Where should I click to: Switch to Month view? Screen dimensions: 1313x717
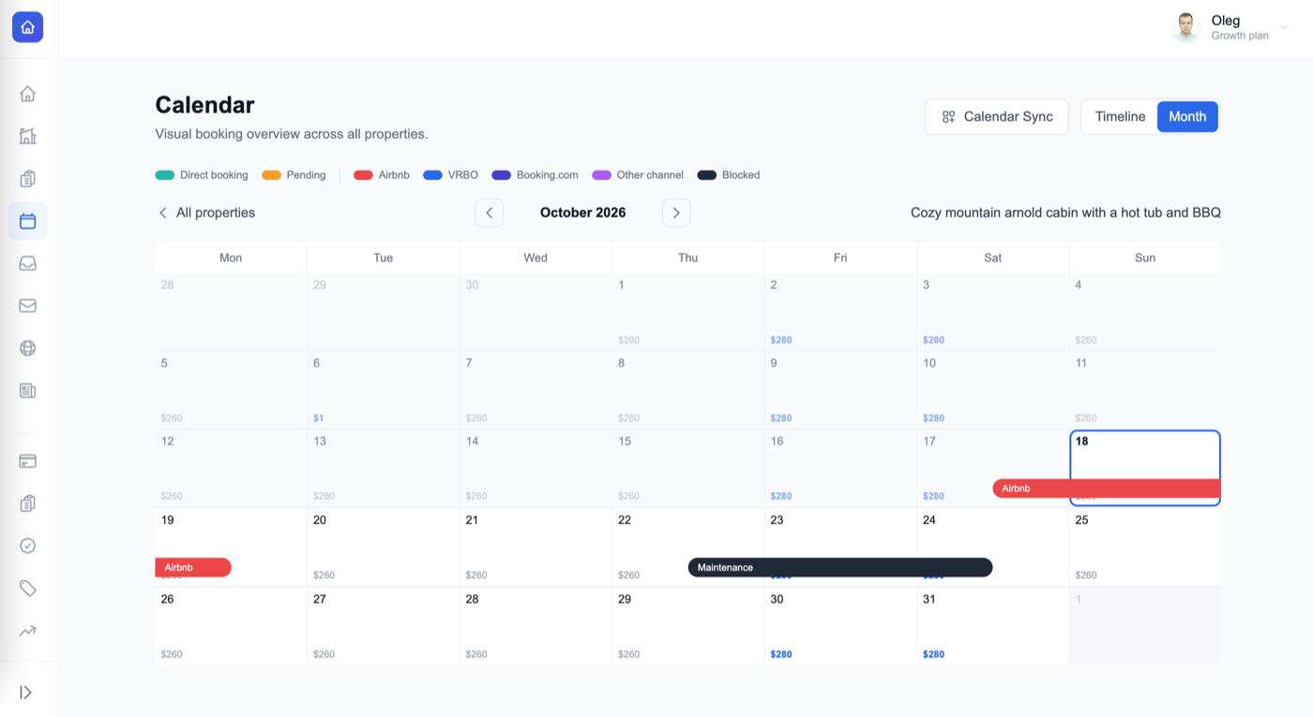click(x=1187, y=117)
